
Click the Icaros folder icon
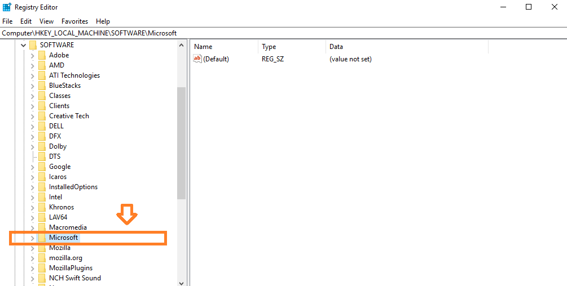[x=42, y=177]
